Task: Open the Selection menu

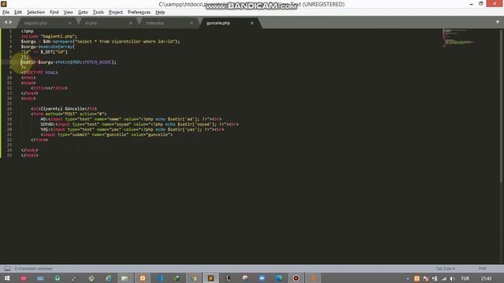Action: tap(35, 13)
